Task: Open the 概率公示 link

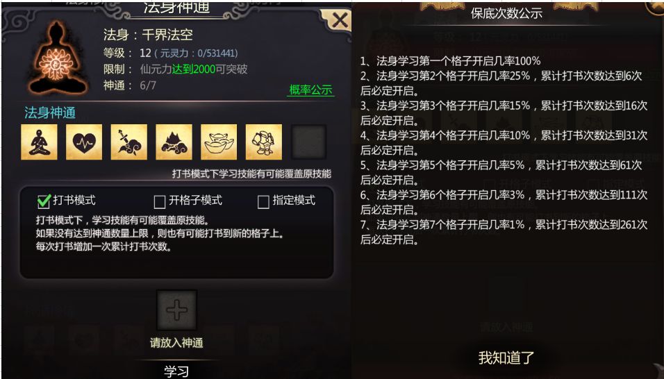Action: (310, 90)
